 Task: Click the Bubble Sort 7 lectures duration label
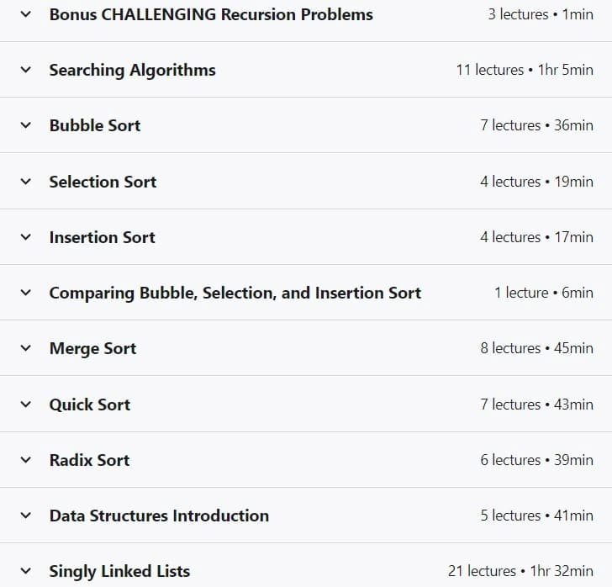point(536,125)
